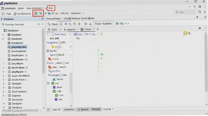Click the plus icon left of the blue gear

(45, 13)
